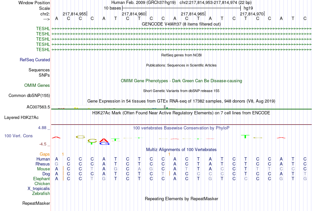Open GENCODE V49lift37 track title

[x=181, y=24]
